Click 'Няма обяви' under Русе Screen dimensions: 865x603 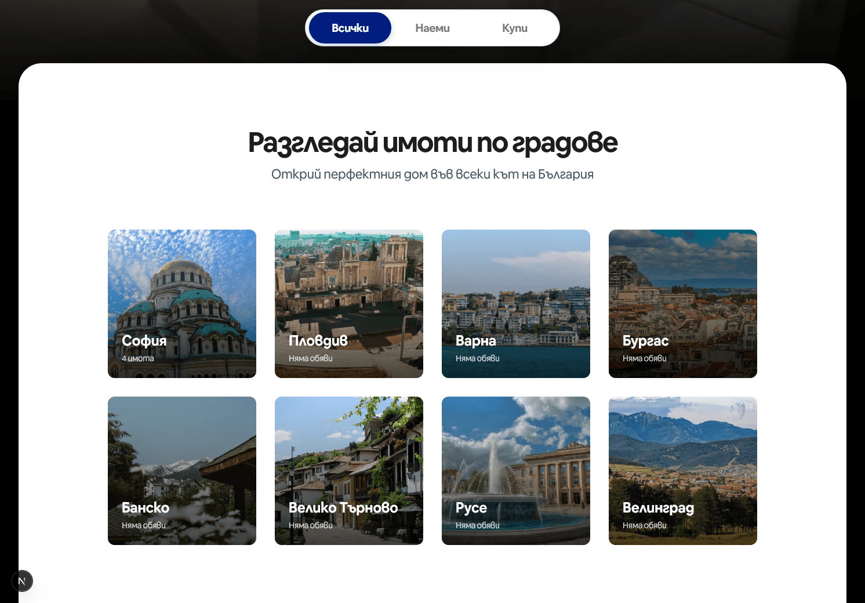[x=478, y=525]
